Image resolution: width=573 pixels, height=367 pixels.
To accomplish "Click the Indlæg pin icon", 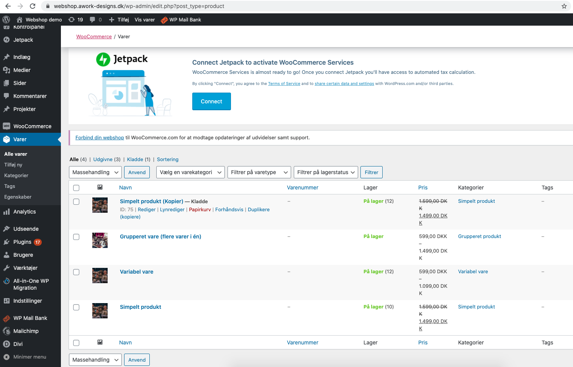I will (7, 57).
